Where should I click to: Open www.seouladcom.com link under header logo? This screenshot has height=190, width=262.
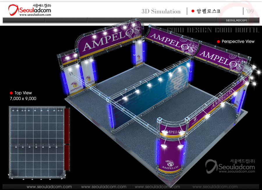click(35, 15)
